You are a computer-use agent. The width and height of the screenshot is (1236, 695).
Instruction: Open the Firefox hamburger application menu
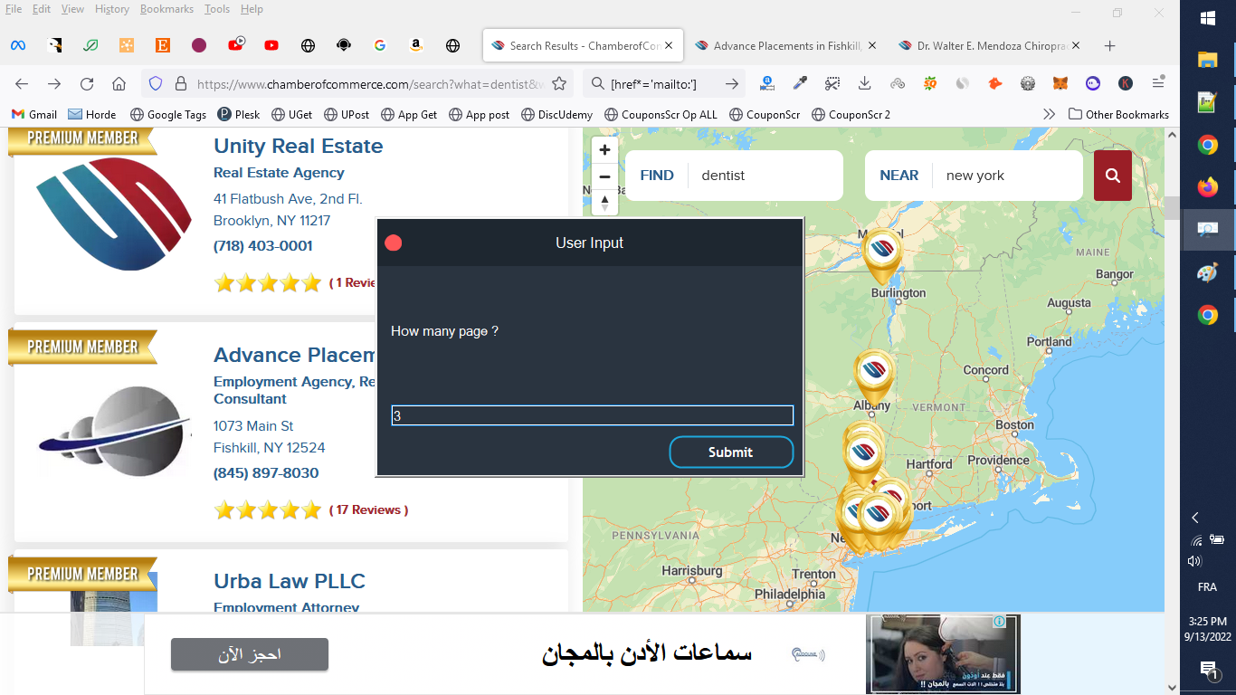point(1158,83)
